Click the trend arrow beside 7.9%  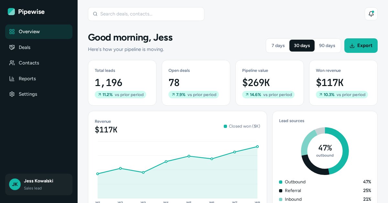[173, 95]
